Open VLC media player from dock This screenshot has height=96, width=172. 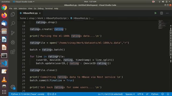4,79
